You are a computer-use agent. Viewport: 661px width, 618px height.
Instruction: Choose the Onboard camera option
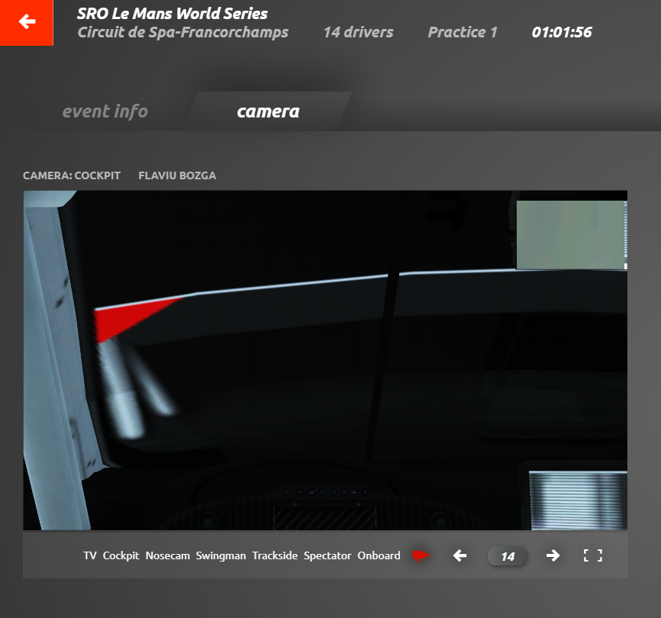[x=379, y=555]
